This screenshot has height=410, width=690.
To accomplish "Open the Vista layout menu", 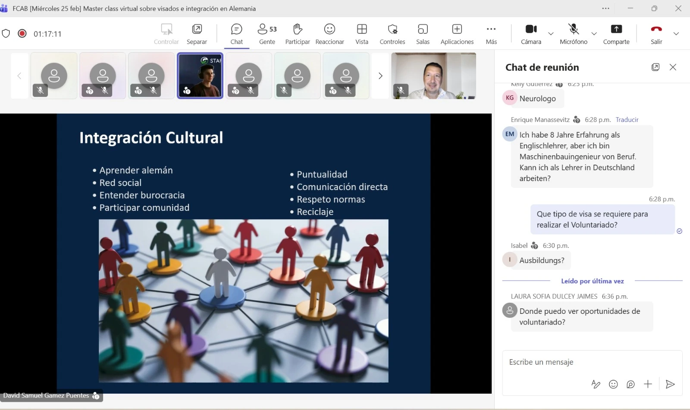I will 362,34.
